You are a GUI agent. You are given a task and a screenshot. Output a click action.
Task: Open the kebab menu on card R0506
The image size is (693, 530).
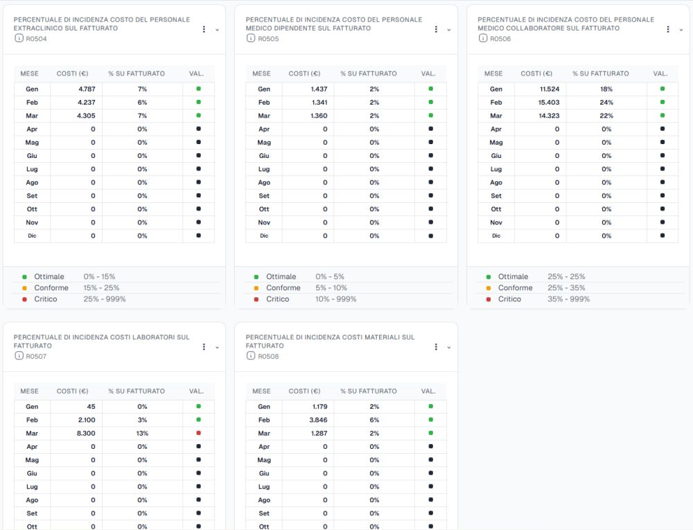[668, 29]
